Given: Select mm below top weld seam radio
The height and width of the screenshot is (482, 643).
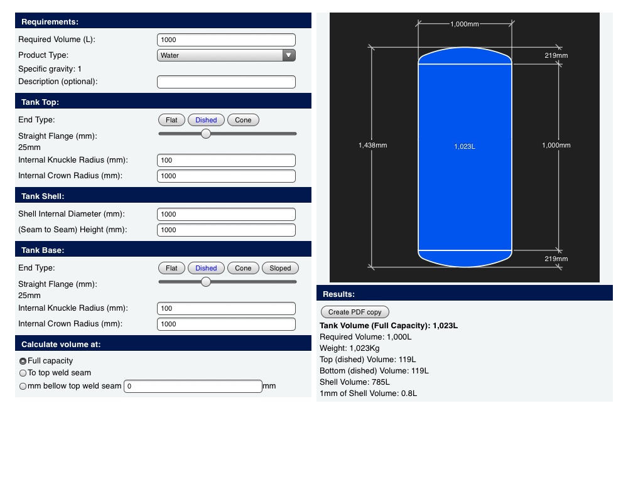Looking at the screenshot, I should pos(23,386).
